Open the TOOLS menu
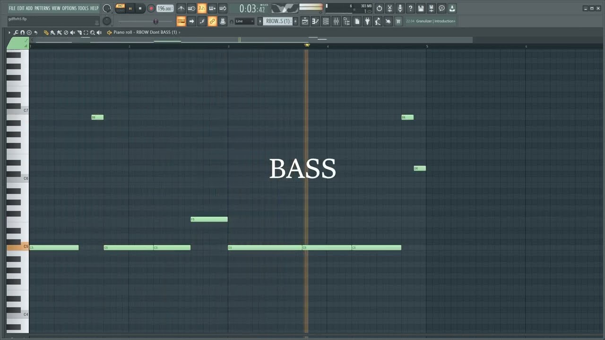Viewport: 605px width, 340px height. click(x=83, y=8)
